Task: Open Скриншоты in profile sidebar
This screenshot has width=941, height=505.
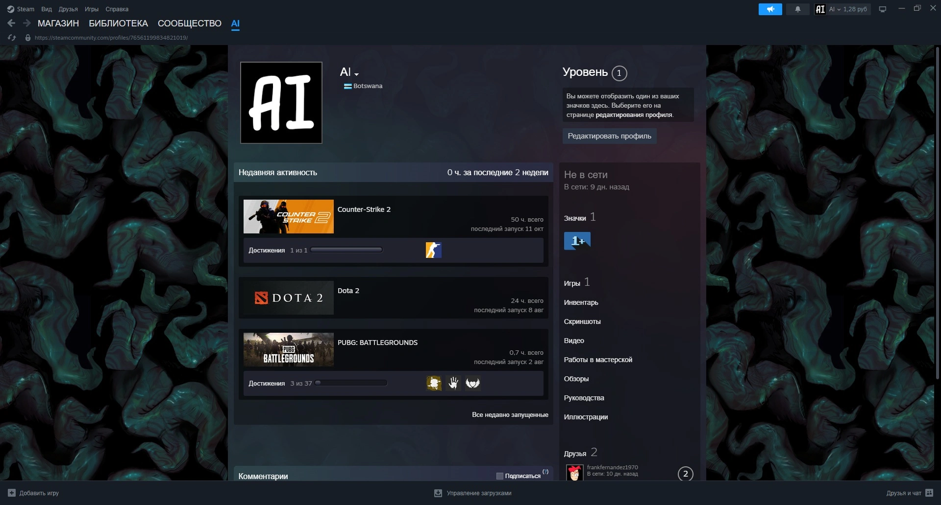Action: (x=582, y=321)
